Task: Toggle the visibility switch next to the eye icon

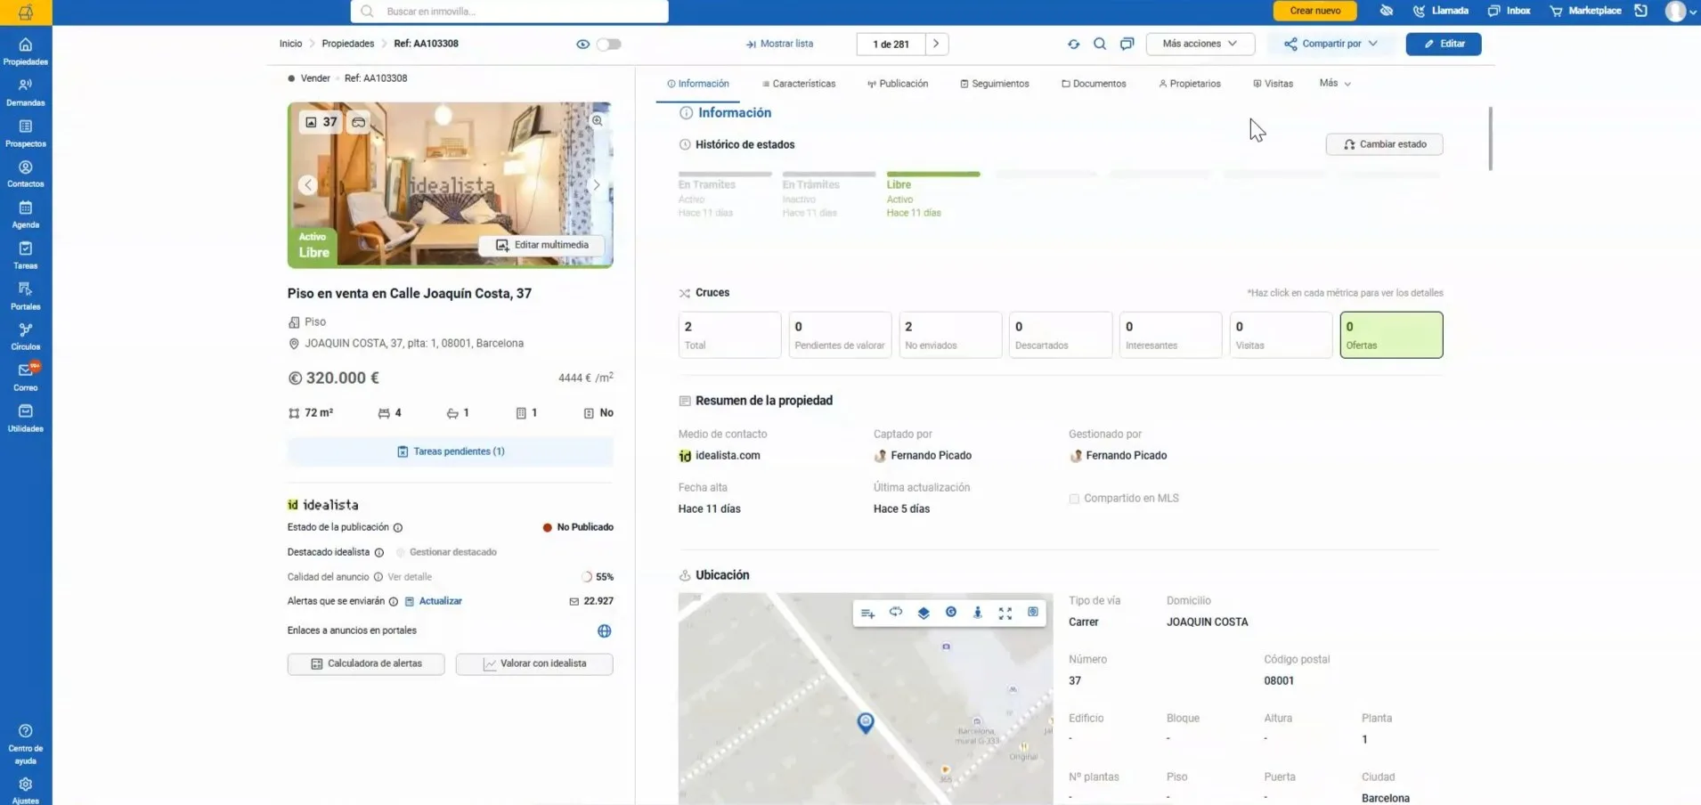Action: pos(609,44)
